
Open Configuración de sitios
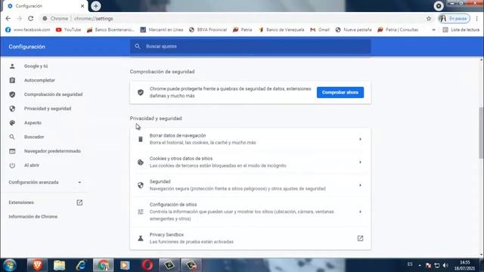point(250,212)
